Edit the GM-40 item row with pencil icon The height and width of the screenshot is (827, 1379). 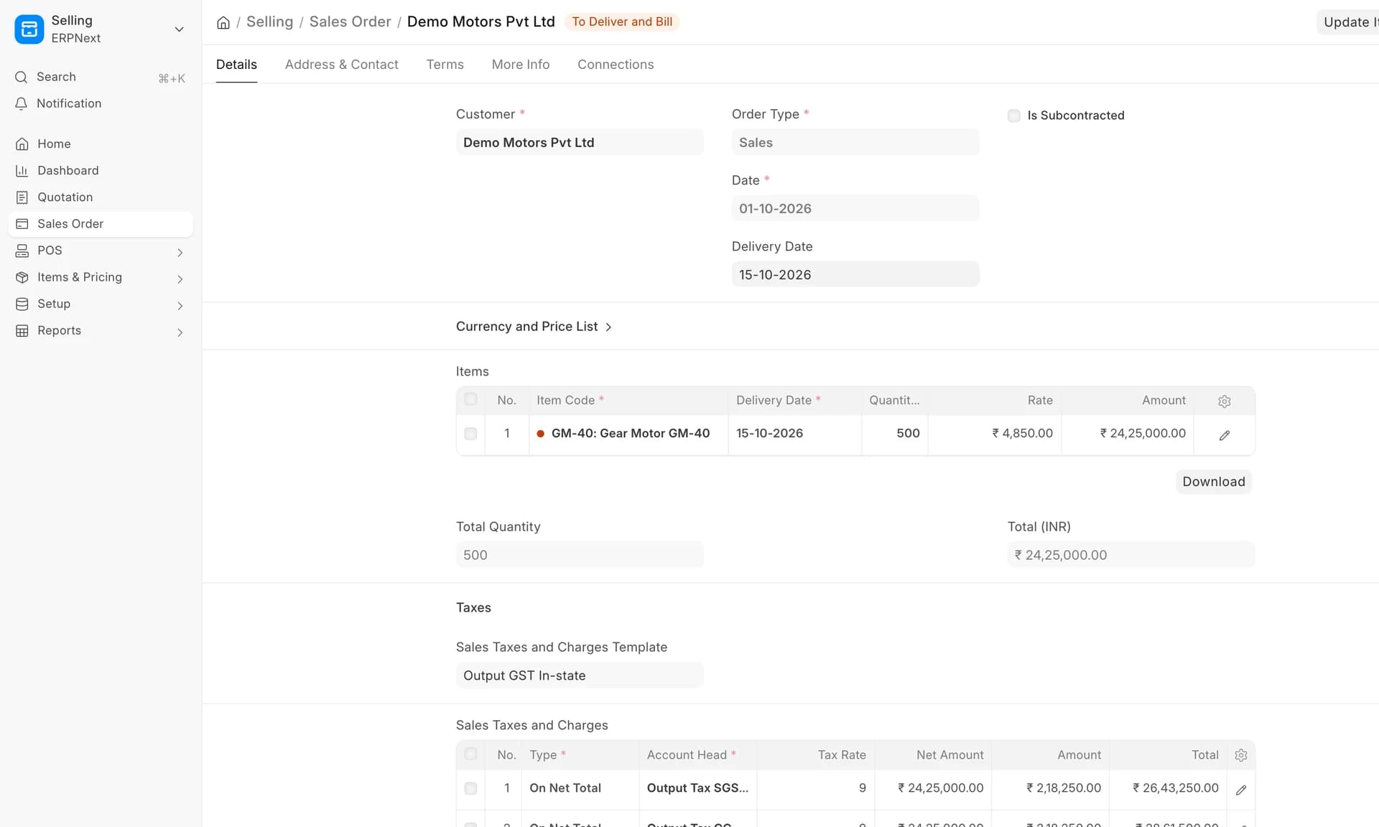[1225, 435]
